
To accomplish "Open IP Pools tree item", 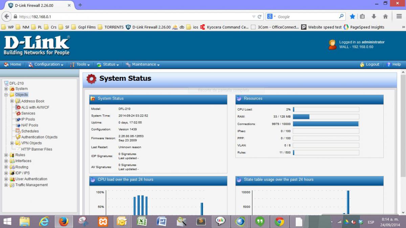I will (28, 119).
